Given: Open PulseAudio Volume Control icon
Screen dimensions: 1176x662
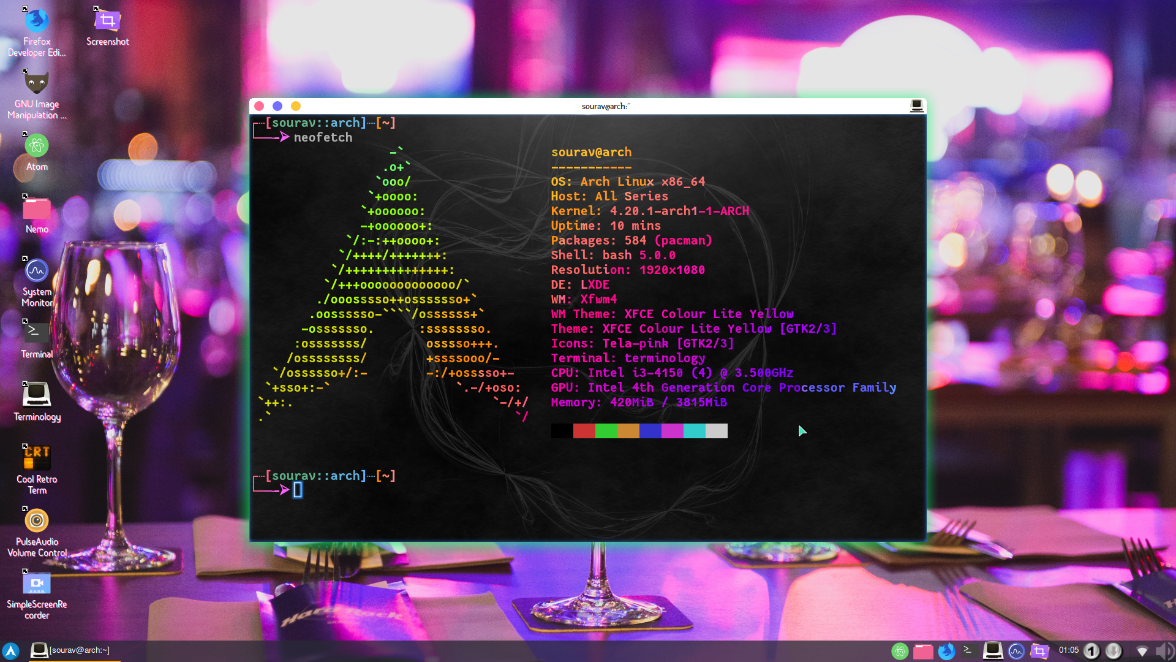Looking at the screenshot, I should point(37,521).
